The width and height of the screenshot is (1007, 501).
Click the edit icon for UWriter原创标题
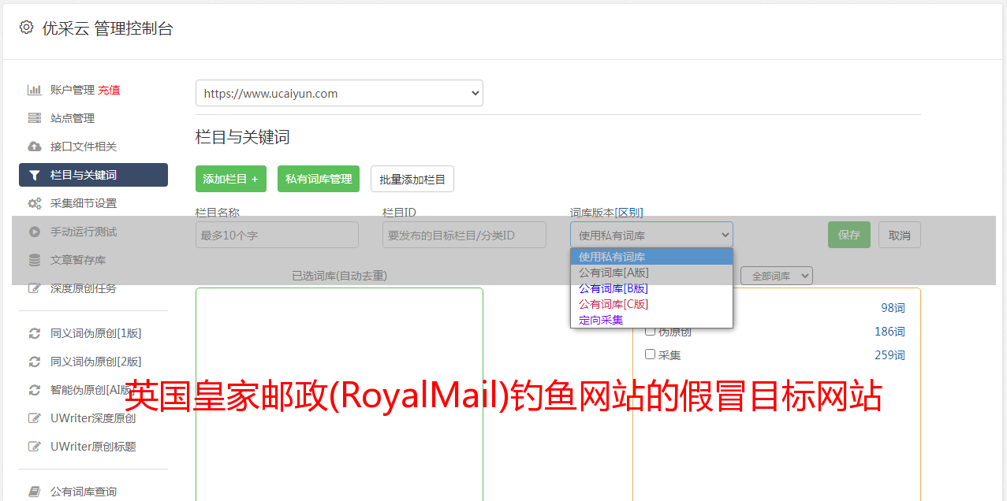[x=35, y=447]
